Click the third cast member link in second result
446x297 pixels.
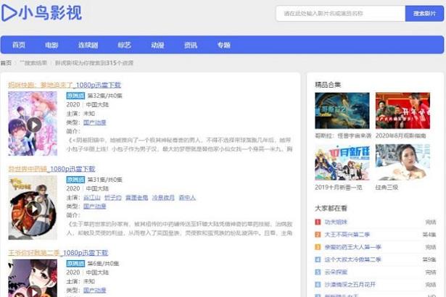click(x=137, y=198)
